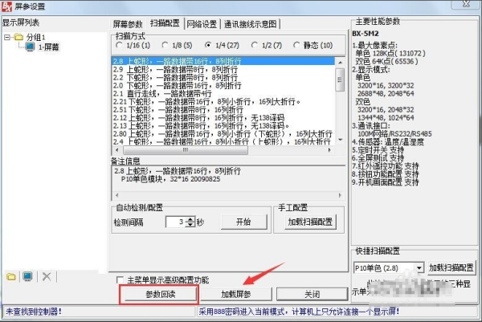Click scan list scroll left arrow
The width and height of the screenshot is (482, 322).
click(116, 150)
